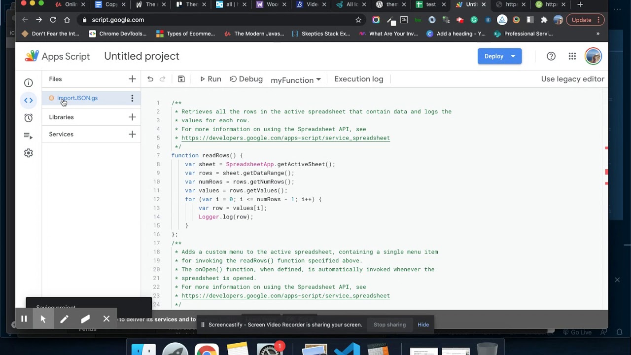Add a service with the plus icon
Image resolution: width=631 pixels, height=355 pixels.
[132, 134]
